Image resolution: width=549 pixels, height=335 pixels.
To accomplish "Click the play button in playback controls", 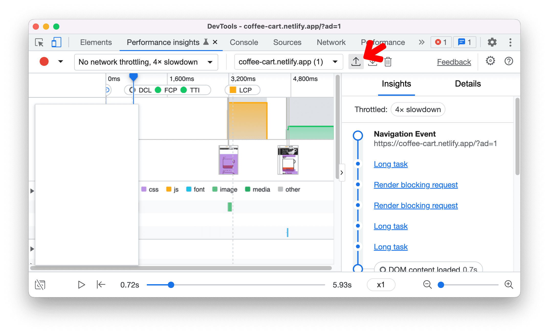I will (81, 284).
